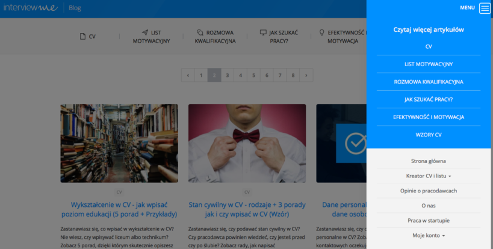Go to page 6
The width and height of the screenshot is (493, 249).
[267, 75]
